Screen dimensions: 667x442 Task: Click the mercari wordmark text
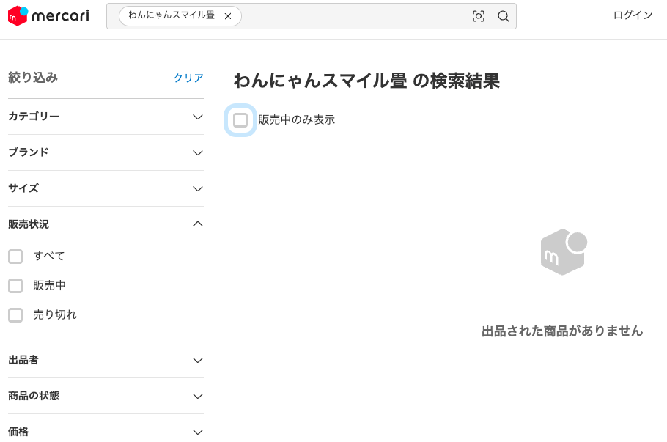(x=60, y=15)
